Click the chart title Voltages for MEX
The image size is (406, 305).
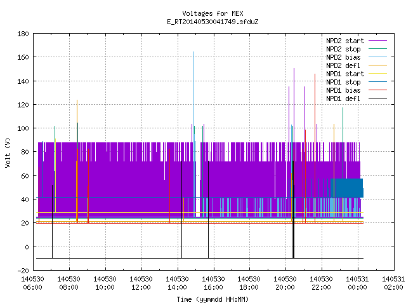pyautogui.click(x=213, y=13)
